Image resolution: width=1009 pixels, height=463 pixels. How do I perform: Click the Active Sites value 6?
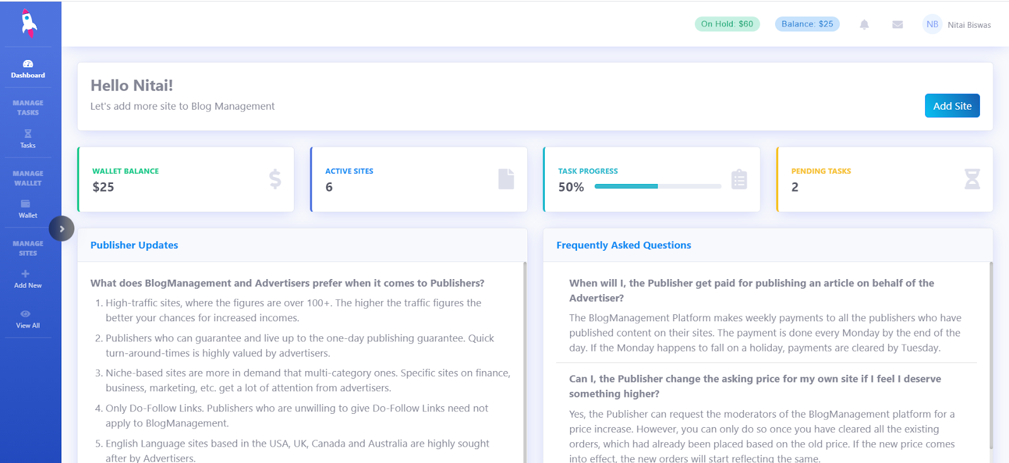pos(329,187)
